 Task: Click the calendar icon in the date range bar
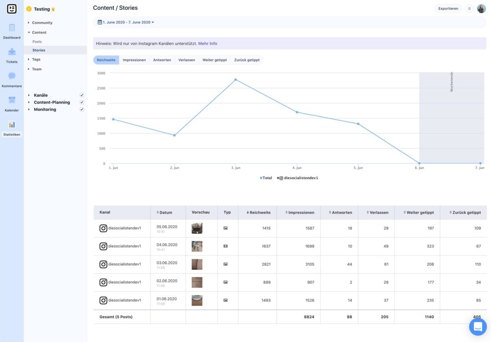coord(100,21)
